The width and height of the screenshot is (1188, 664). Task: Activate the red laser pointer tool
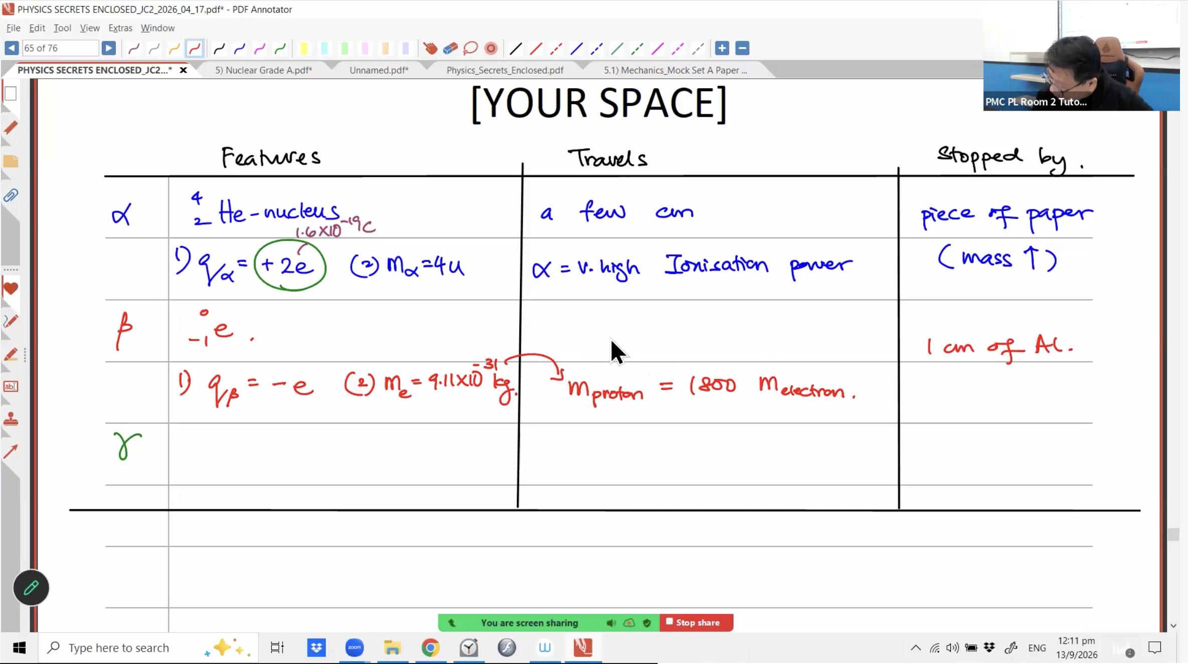point(491,48)
